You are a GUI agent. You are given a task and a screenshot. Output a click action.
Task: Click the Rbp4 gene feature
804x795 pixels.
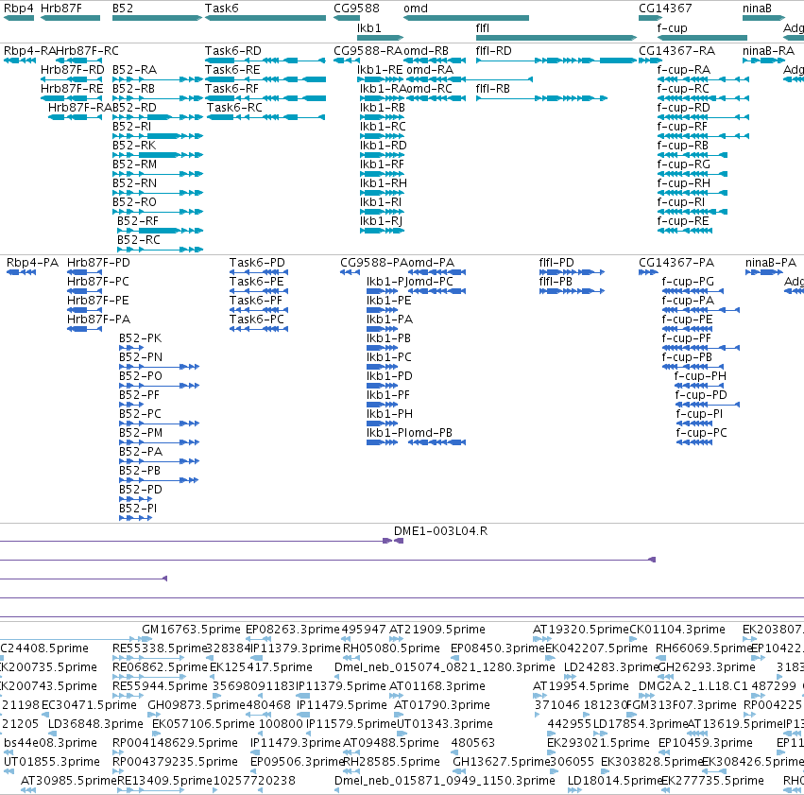(x=19, y=18)
